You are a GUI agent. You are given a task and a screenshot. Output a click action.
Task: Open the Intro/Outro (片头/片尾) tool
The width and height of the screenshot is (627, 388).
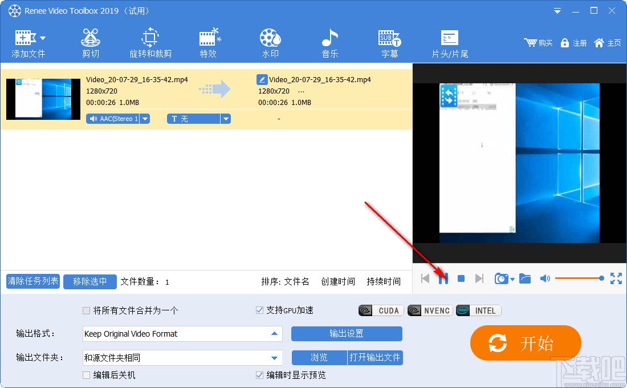click(450, 43)
